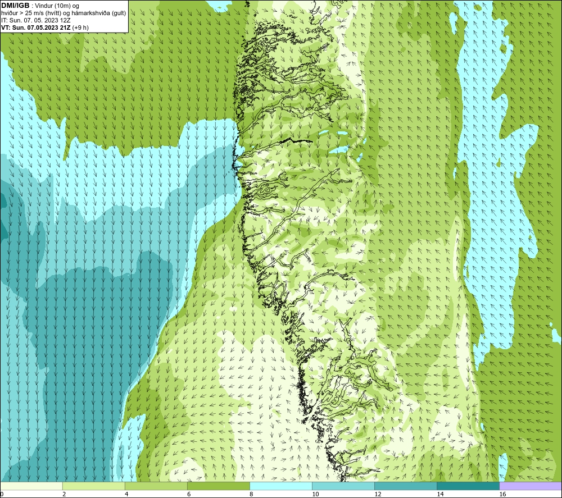Click the purple legend swatch above 16

pyautogui.click(x=531, y=486)
